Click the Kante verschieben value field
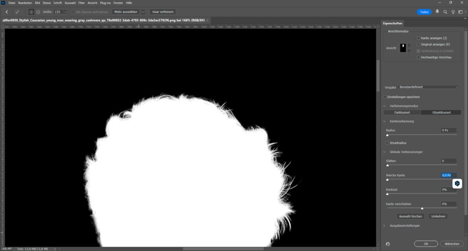Screen dimensions: 468x251 [449, 204]
